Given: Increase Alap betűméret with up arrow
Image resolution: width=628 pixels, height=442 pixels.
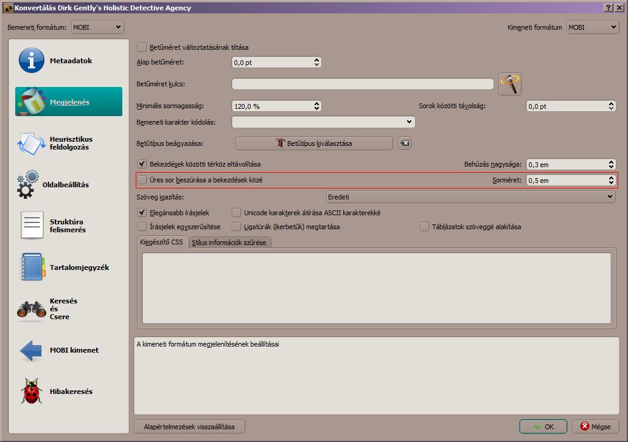Looking at the screenshot, I should point(317,60).
